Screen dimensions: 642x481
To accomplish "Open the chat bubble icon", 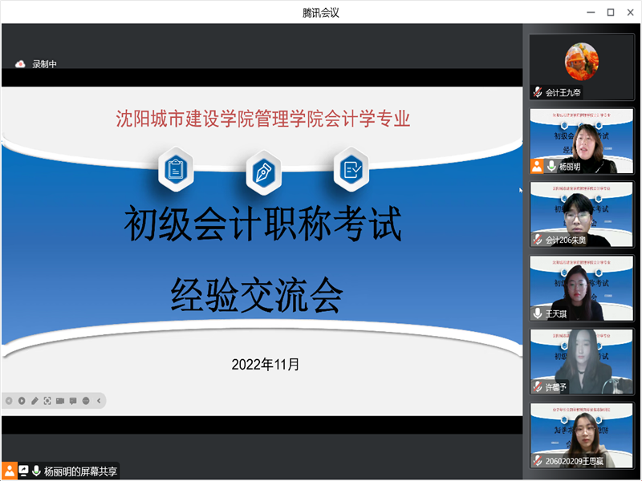I will point(74,401).
